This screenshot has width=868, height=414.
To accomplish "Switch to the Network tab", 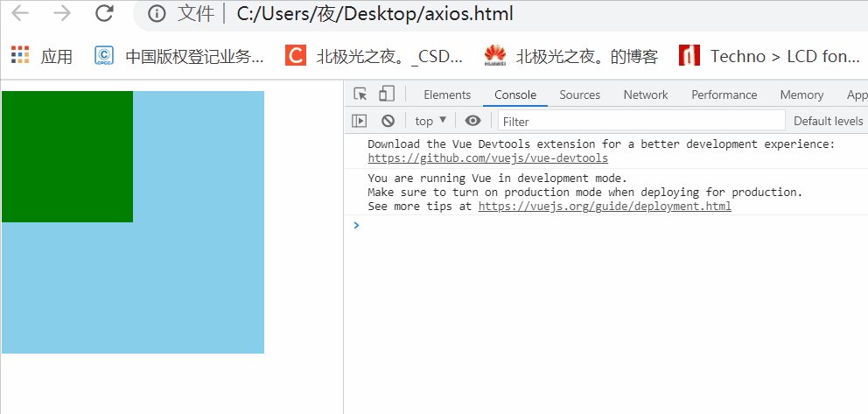I will coord(646,95).
